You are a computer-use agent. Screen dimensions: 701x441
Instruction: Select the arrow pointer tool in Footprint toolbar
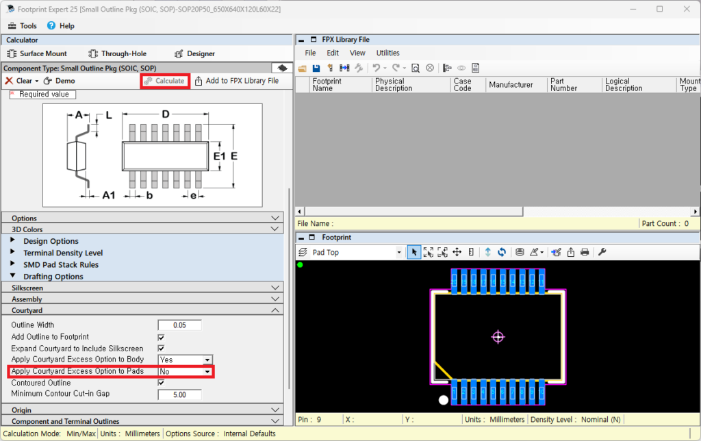click(413, 252)
